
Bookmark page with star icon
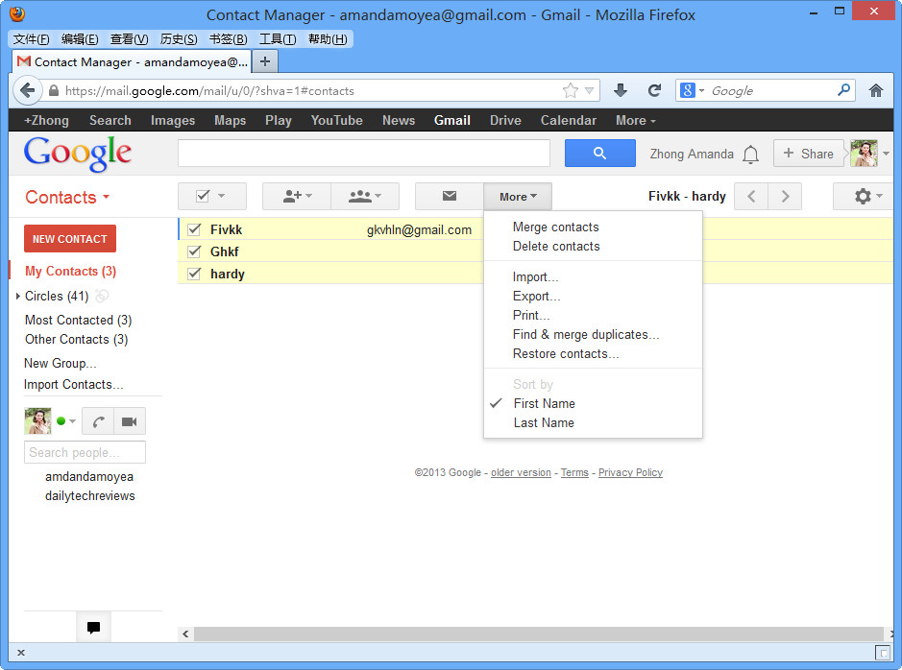pos(570,91)
